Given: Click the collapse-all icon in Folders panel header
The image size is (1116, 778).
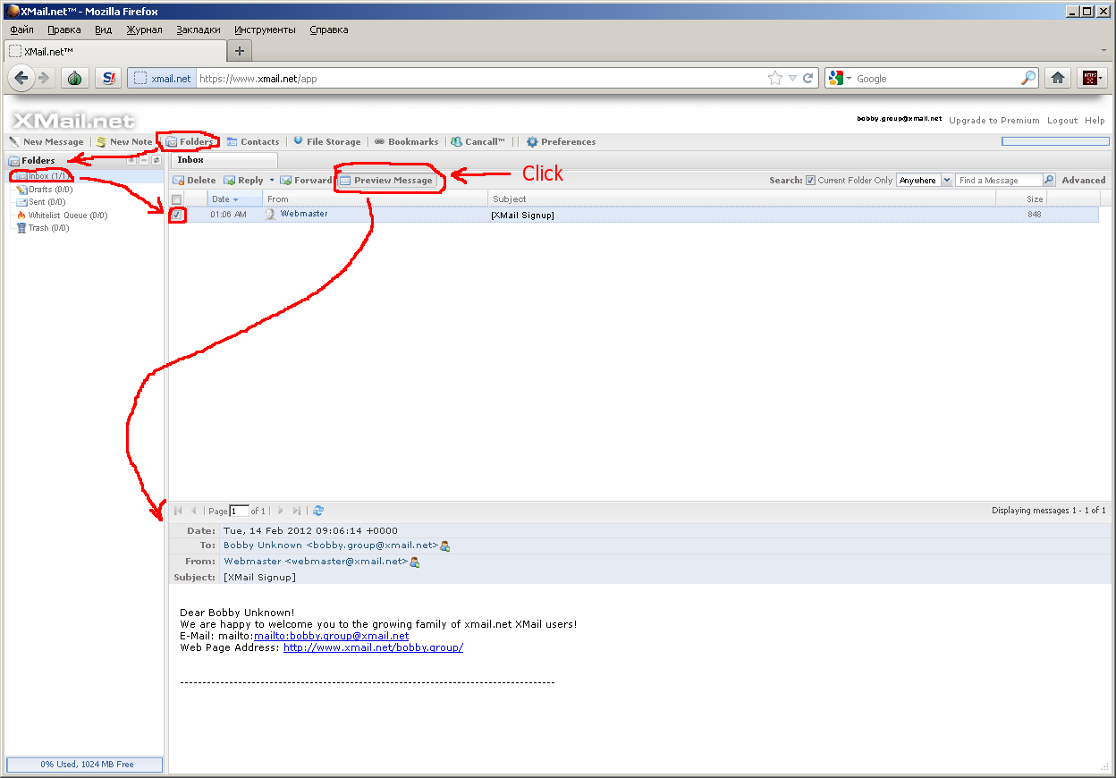Looking at the screenshot, I should coord(144,160).
